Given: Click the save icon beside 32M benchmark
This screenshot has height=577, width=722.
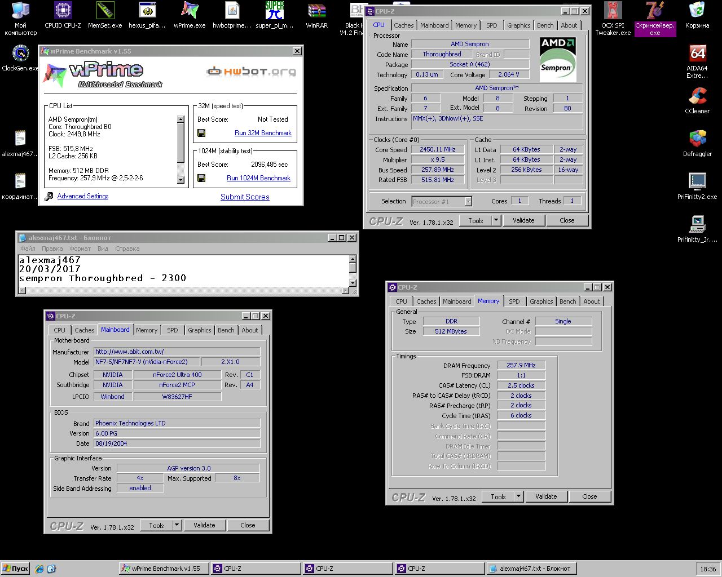Looking at the screenshot, I should [201, 133].
